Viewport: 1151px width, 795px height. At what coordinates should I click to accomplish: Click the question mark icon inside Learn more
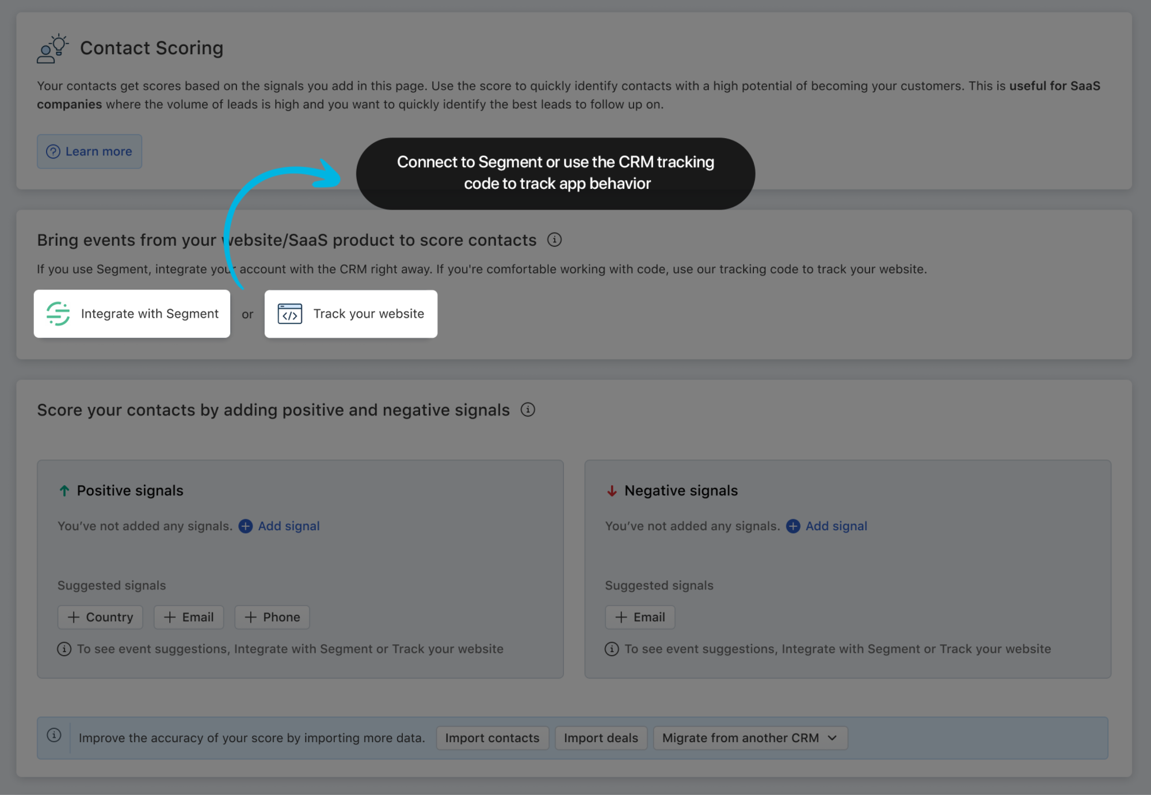(x=53, y=151)
